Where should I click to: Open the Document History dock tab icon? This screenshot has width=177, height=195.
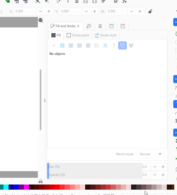[x=89, y=26]
